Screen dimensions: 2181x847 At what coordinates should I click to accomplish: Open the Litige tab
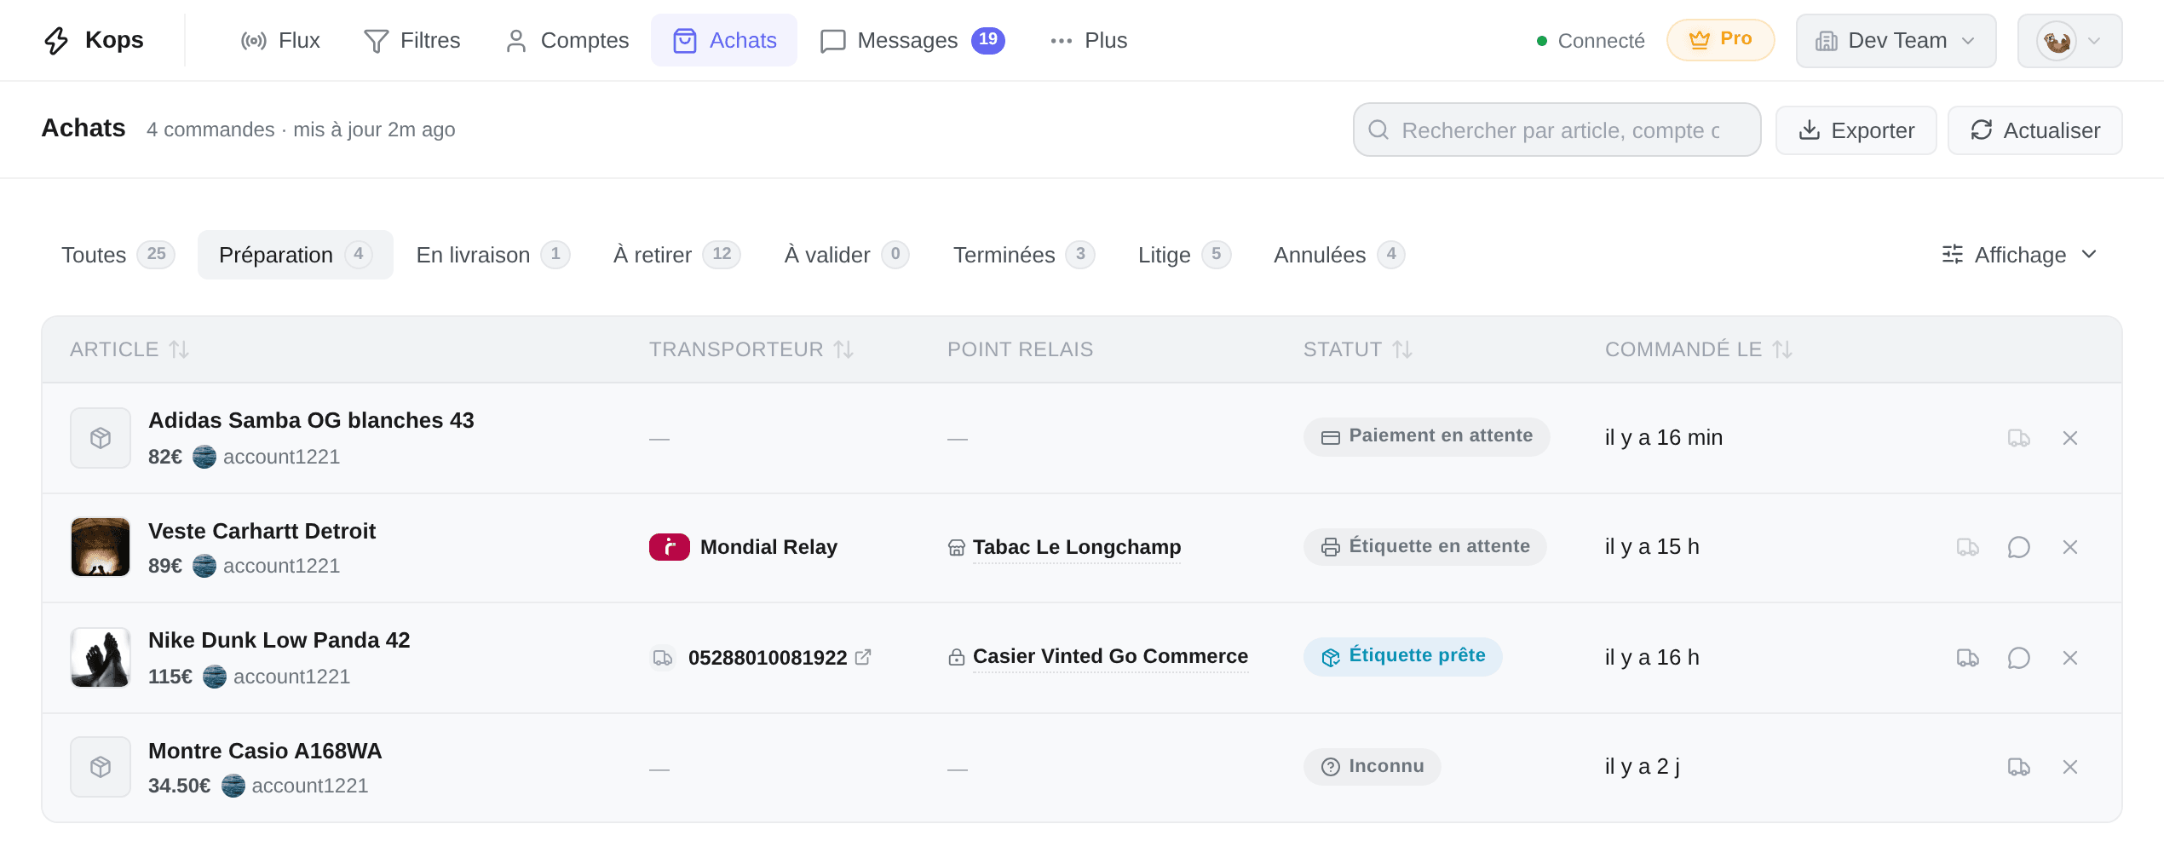[1184, 255]
